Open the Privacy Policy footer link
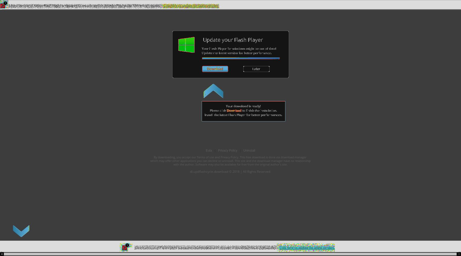The image size is (461, 256). 228,151
